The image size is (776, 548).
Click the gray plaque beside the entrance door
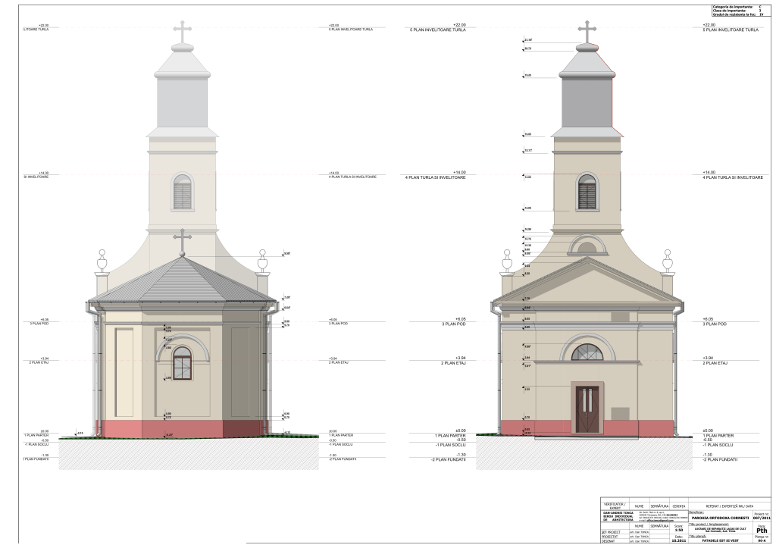619,412
